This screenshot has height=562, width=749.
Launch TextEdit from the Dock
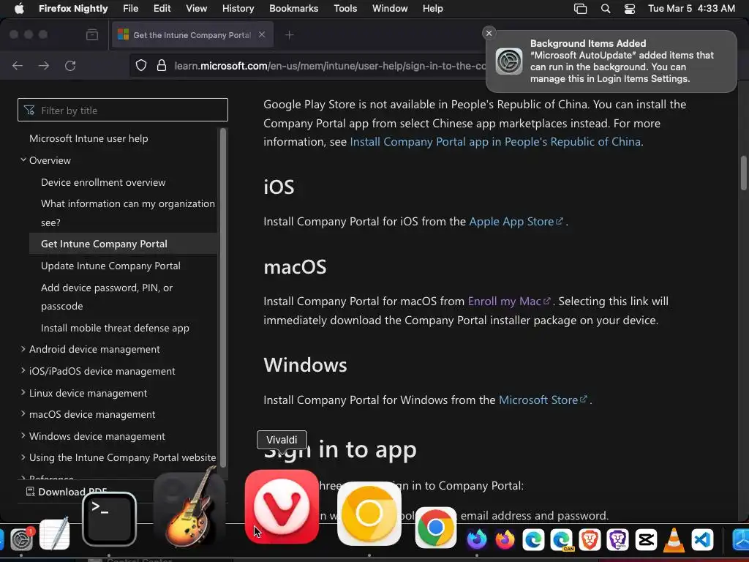tap(54, 533)
